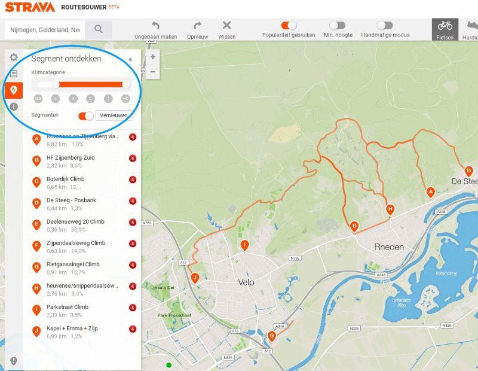
Task: Collapse the Segment ontdekken panel arrow
Action: 130,59
